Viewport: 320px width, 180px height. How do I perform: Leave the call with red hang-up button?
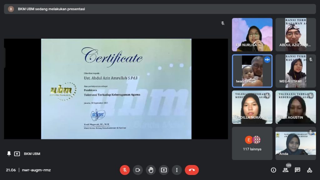click(x=192, y=170)
